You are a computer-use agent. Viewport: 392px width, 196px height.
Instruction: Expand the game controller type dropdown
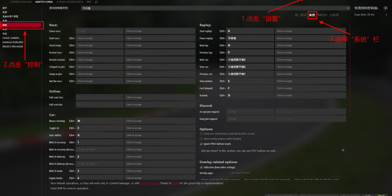(x=215, y=8)
